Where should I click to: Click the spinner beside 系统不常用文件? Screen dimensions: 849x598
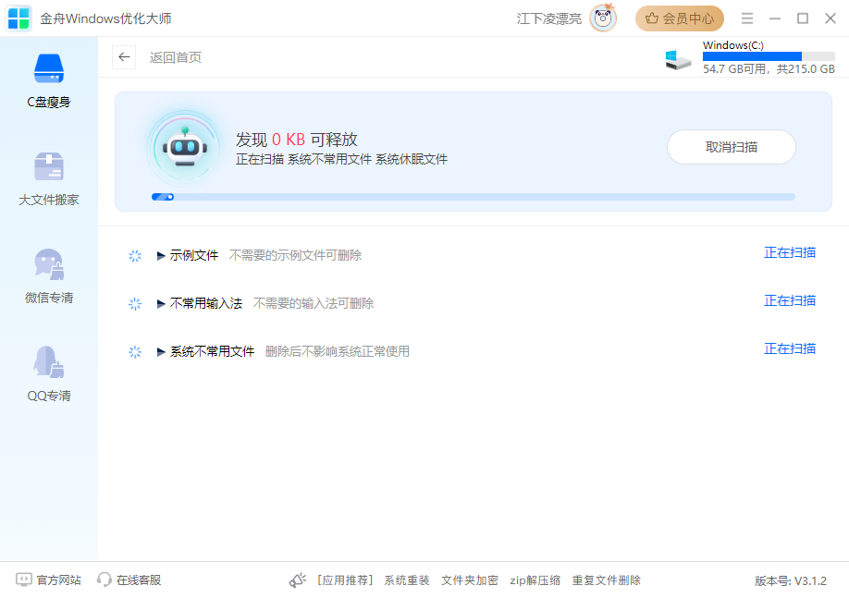click(x=135, y=352)
